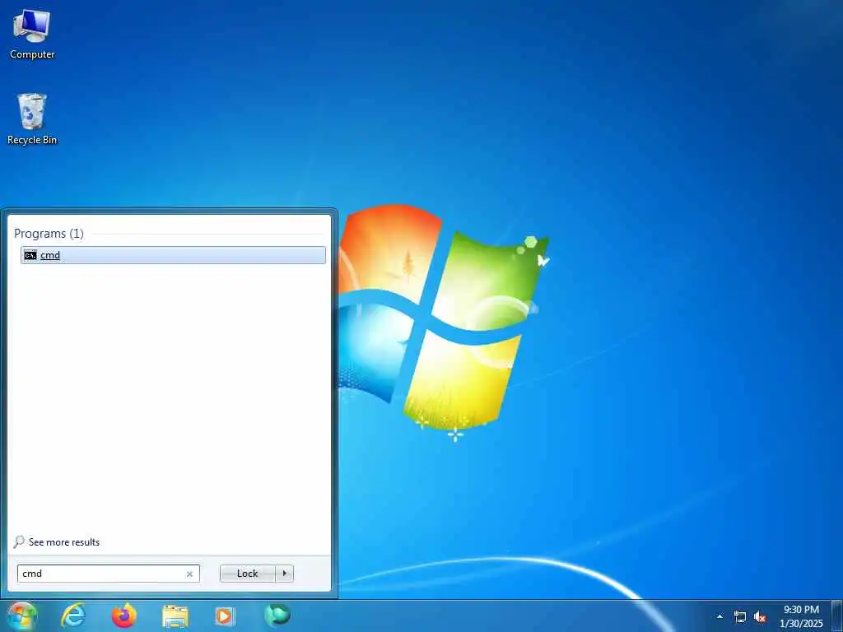Click the See more results link
Image resolution: width=843 pixels, height=632 pixels.
pyautogui.click(x=64, y=542)
